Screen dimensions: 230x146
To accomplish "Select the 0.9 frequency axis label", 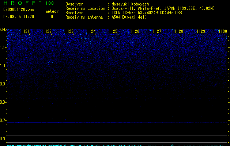I will (3, 84).
